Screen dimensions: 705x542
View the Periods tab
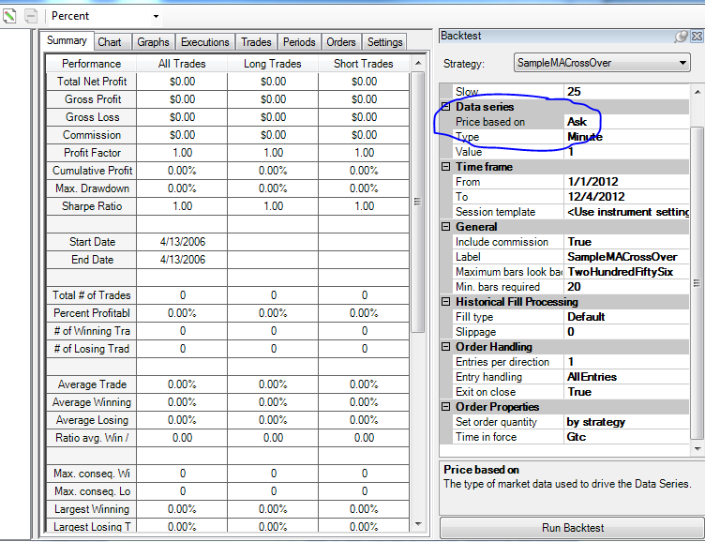coord(299,42)
